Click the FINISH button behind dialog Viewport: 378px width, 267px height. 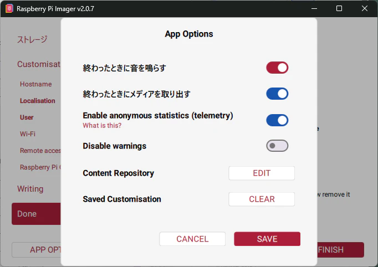pos(340,250)
